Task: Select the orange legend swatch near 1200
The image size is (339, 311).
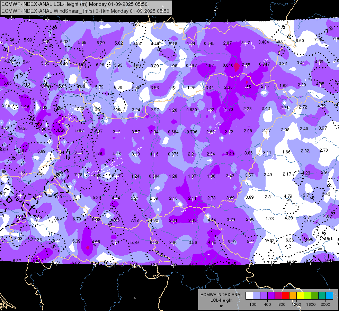Action: pos(293,296)
